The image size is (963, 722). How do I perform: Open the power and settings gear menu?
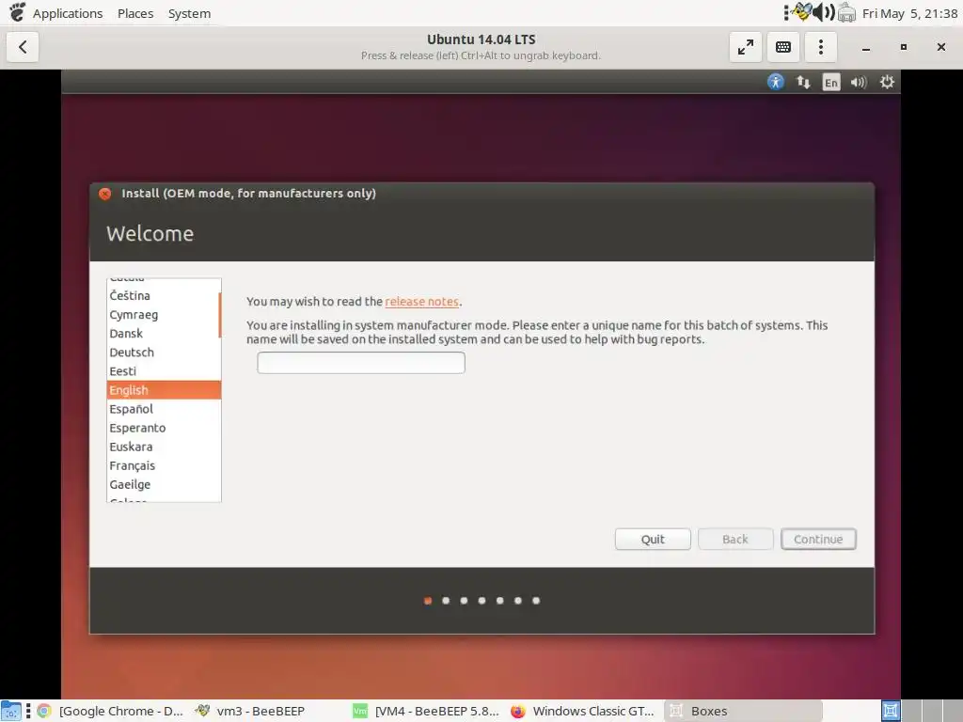pyautogui.click(x=887, y=82)
